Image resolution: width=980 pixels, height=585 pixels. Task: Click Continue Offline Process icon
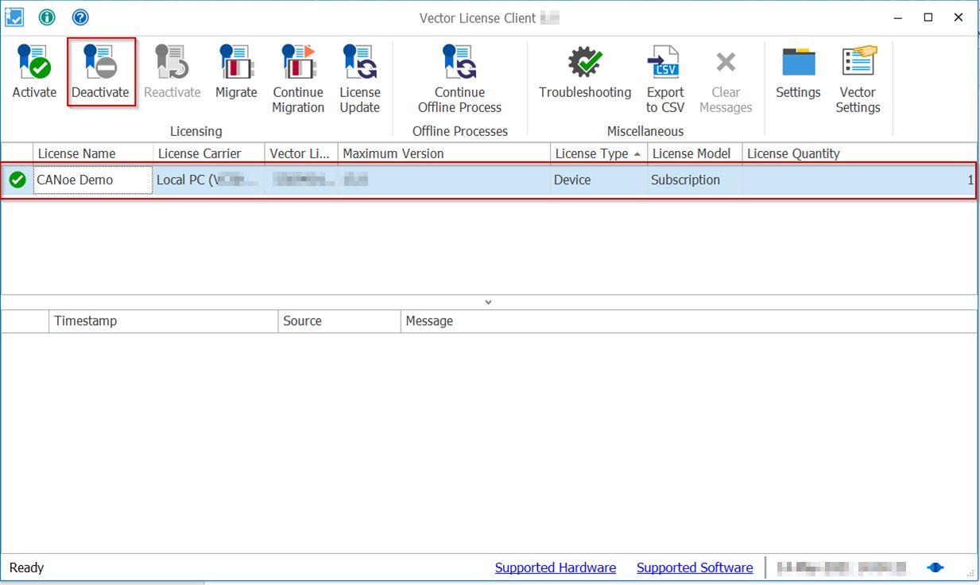459,64
